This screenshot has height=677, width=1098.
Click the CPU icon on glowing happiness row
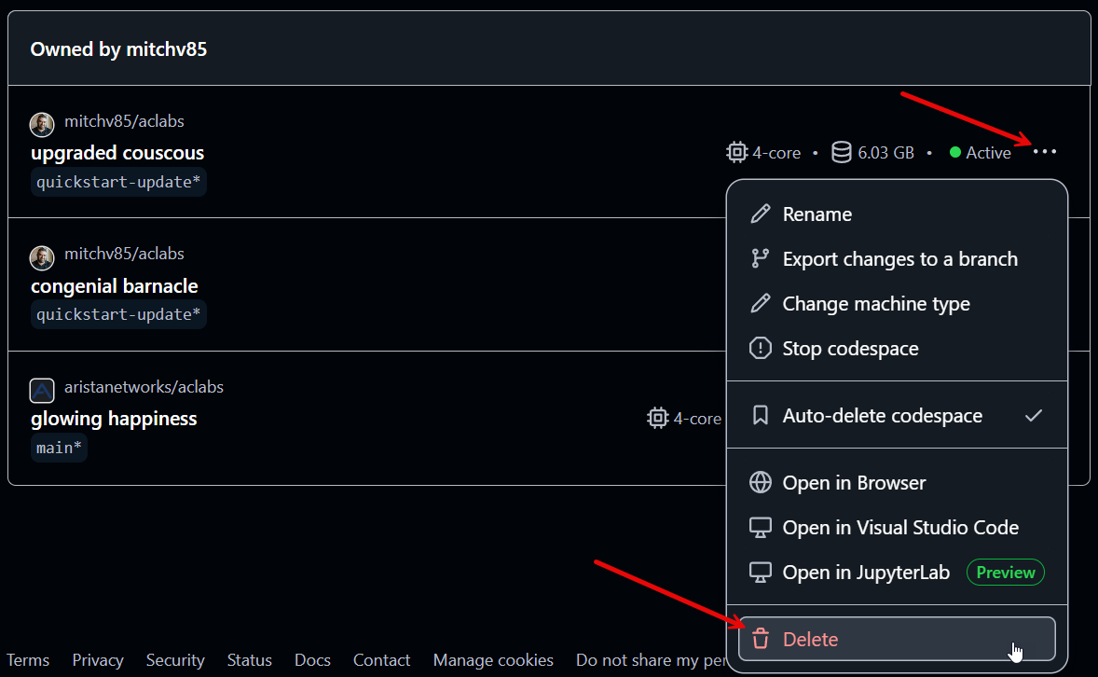pyautogui.click(x=657, y=419)
